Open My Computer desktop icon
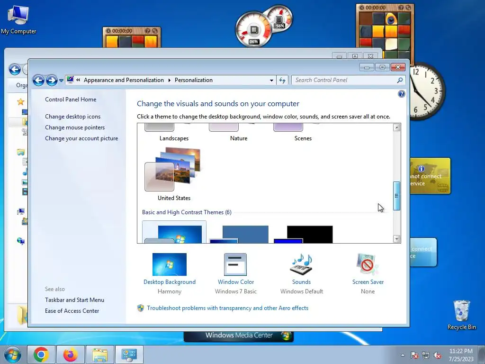Image resolution: width=485 pixels, height=364 pixels. click(18, 20)
